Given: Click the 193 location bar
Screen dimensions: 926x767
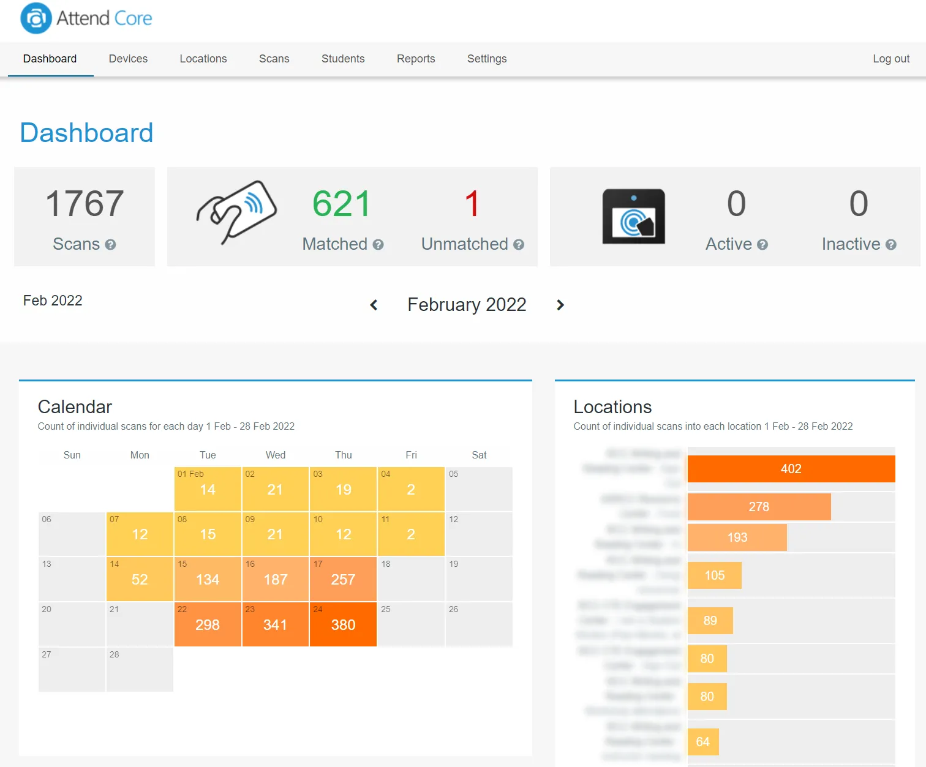Looking at the screenshot, I should click(x=737, y=537).
